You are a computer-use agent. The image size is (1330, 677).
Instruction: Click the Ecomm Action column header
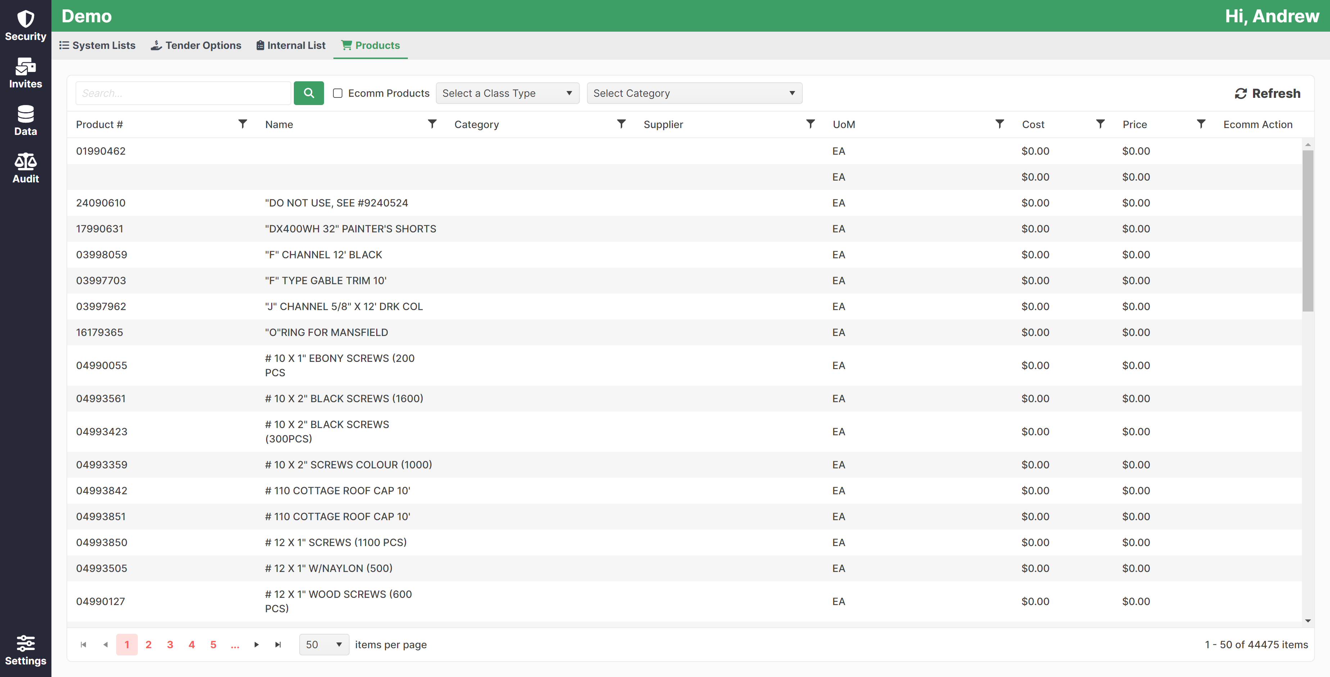(x=1258, y=124)
